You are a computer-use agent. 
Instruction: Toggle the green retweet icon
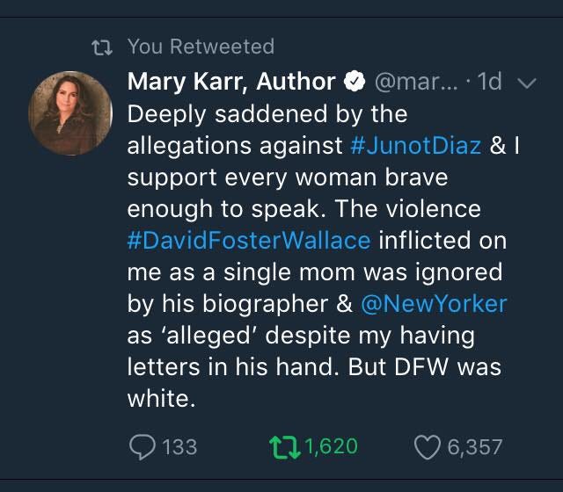tap(285, 447)
